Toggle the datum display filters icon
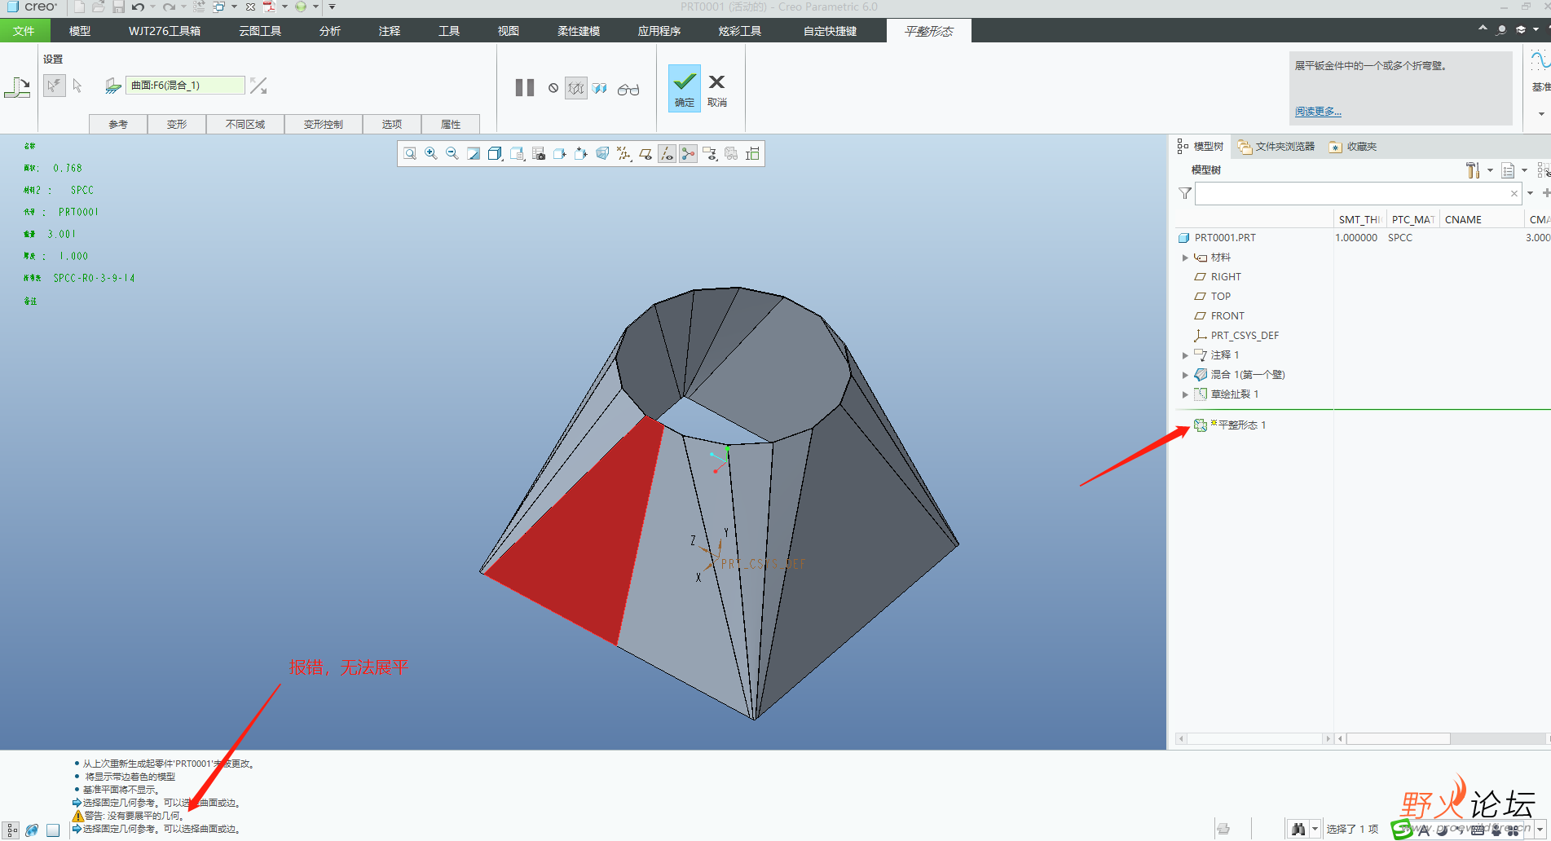This screenshot has width=1551, height=841. tap(623, 154)
